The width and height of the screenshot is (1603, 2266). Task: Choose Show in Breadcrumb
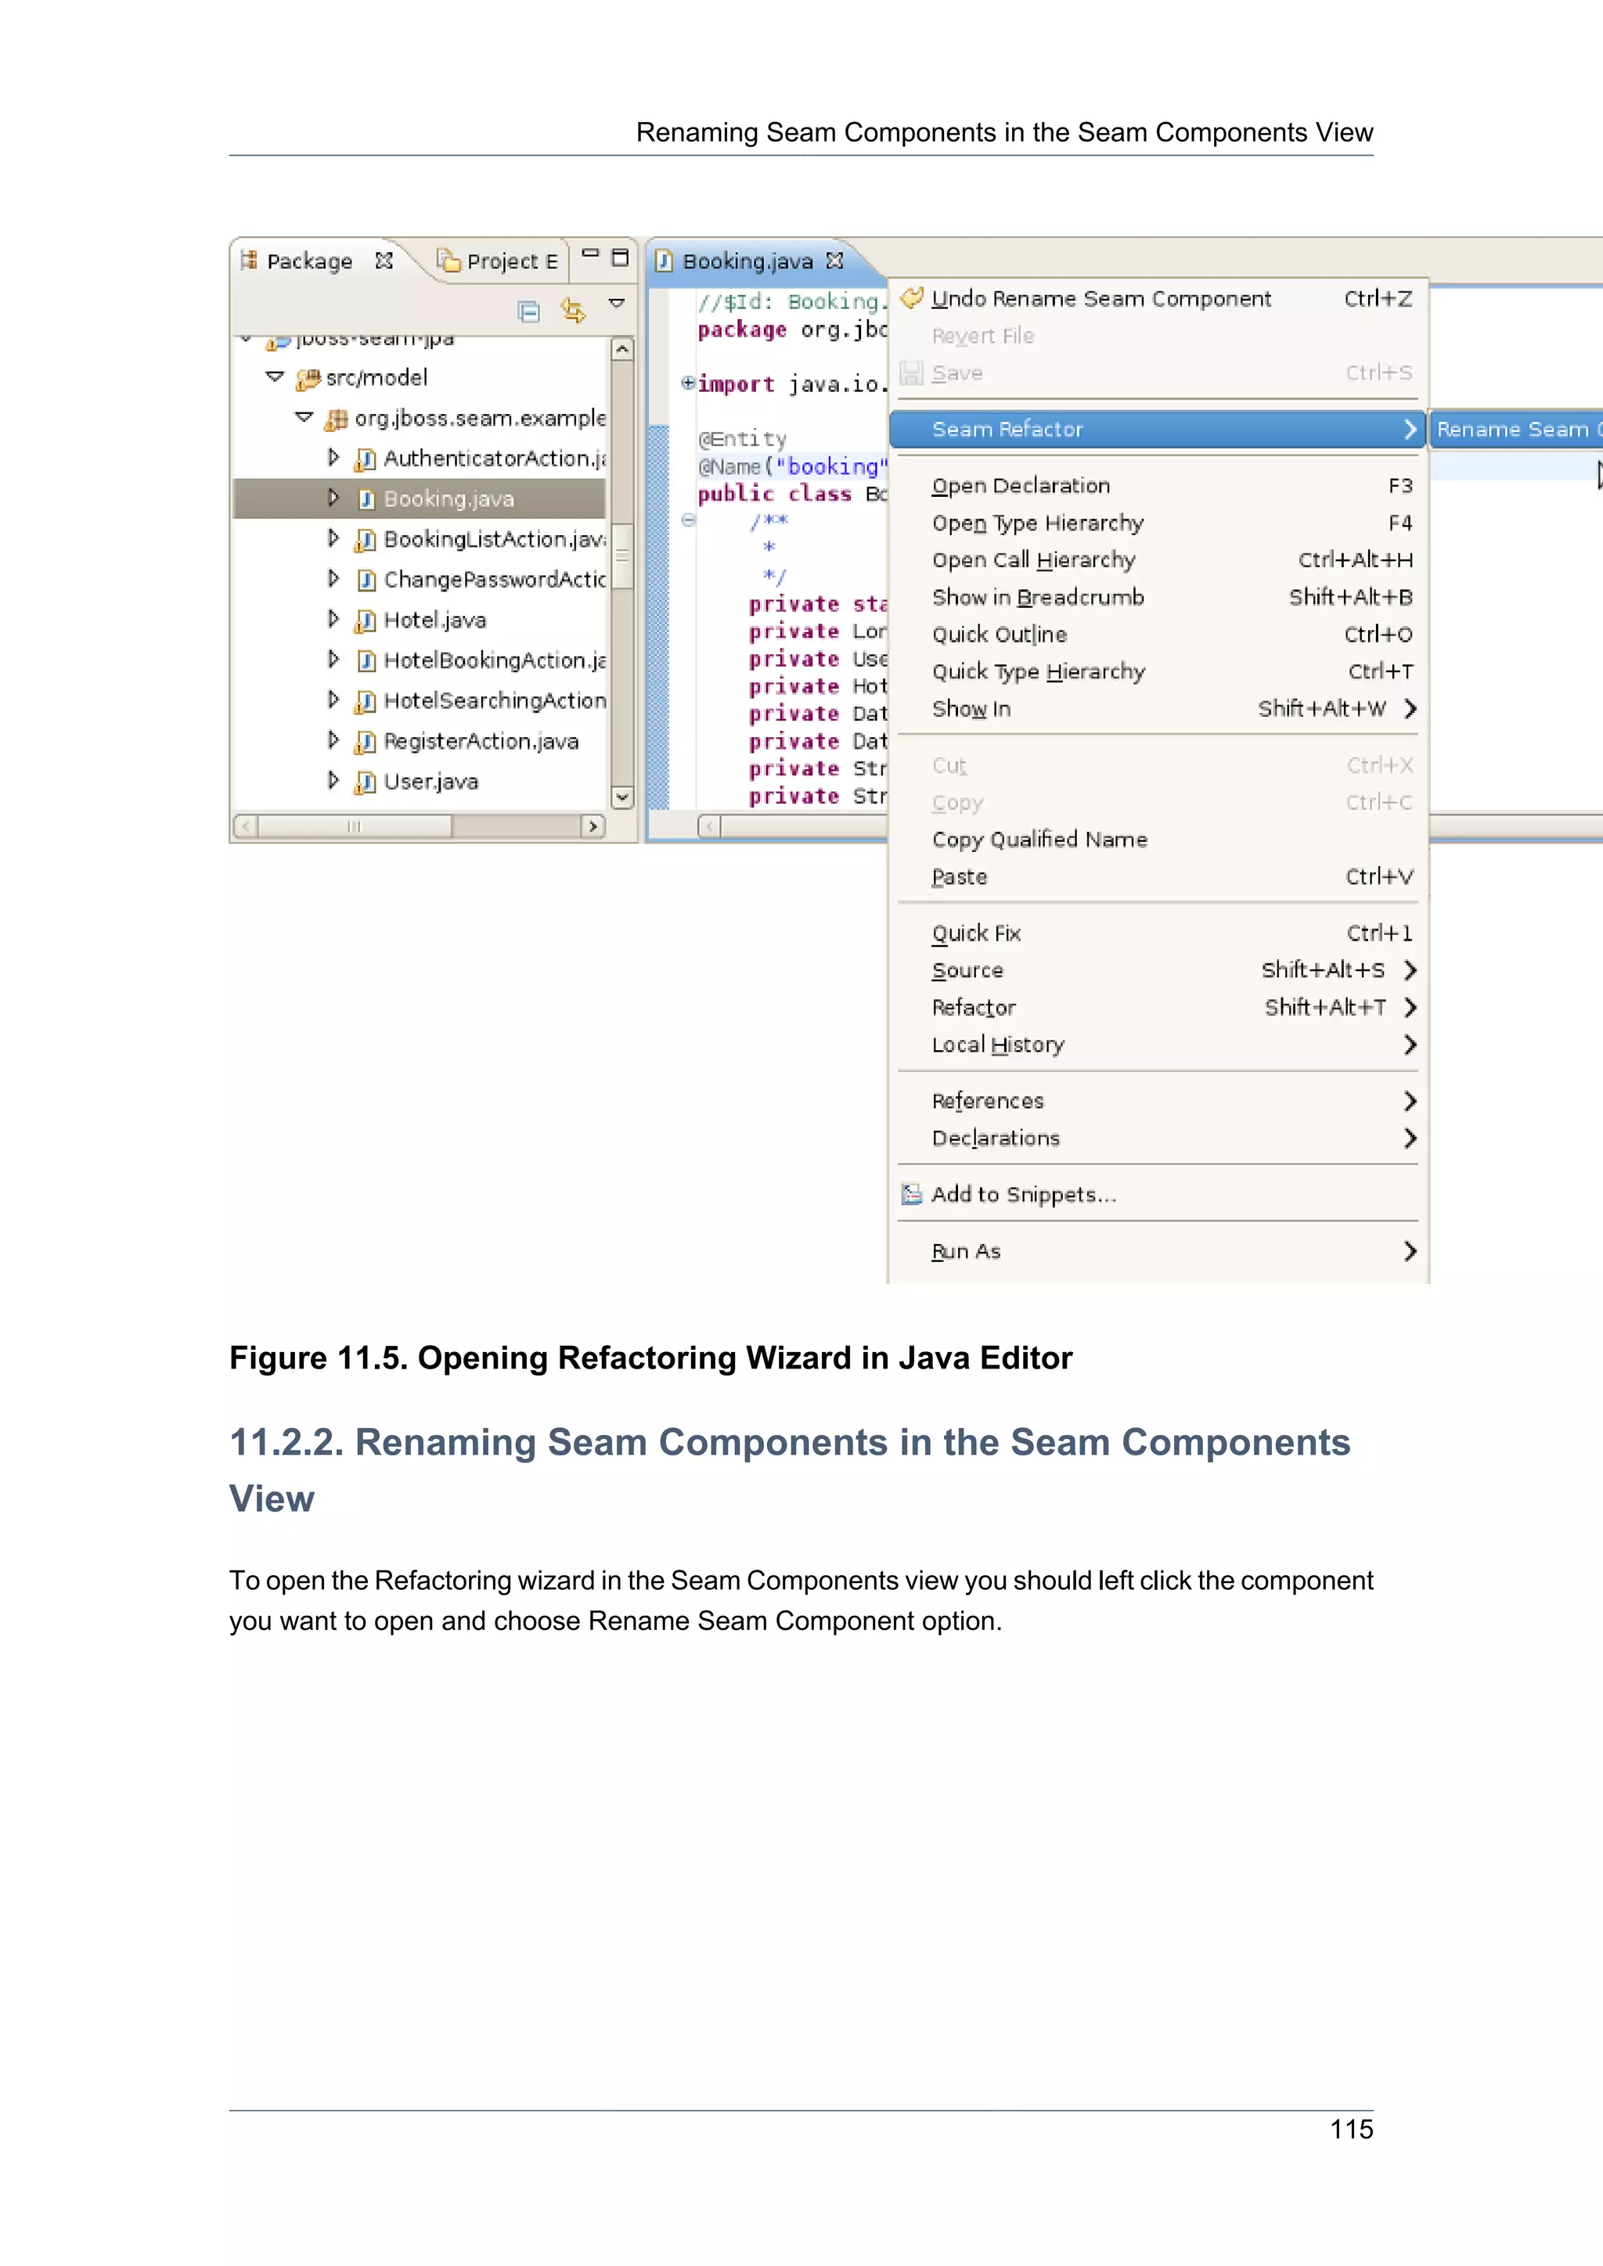1158,597
